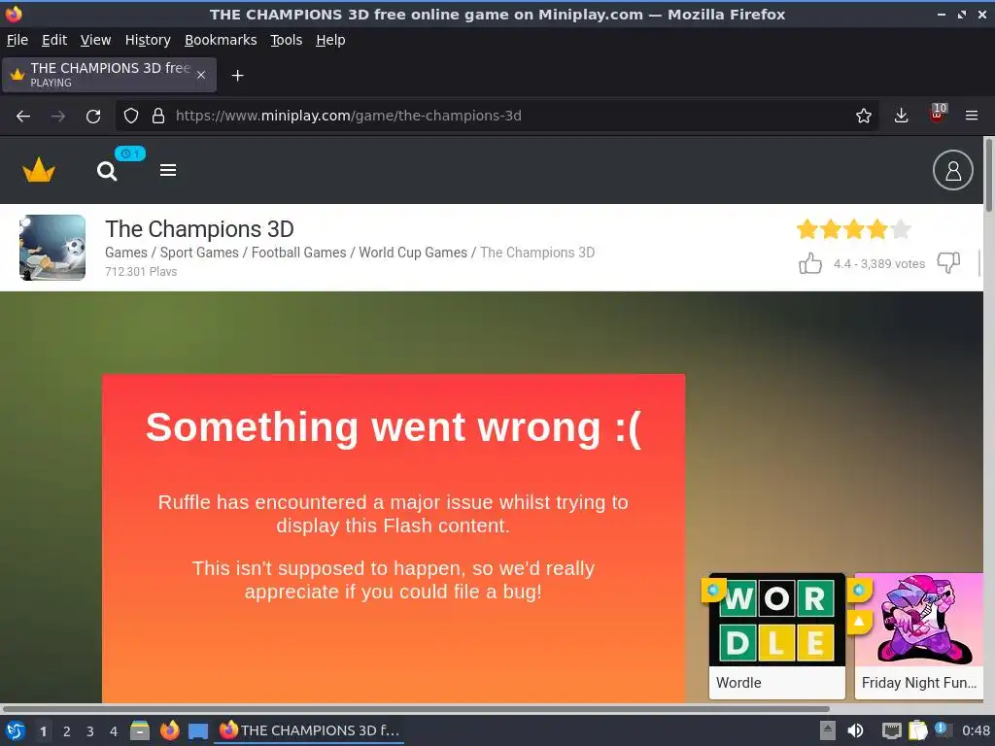This screenshot has width=995, height=746.
Task: Click the forward navigation arrow
Action: 58,117
